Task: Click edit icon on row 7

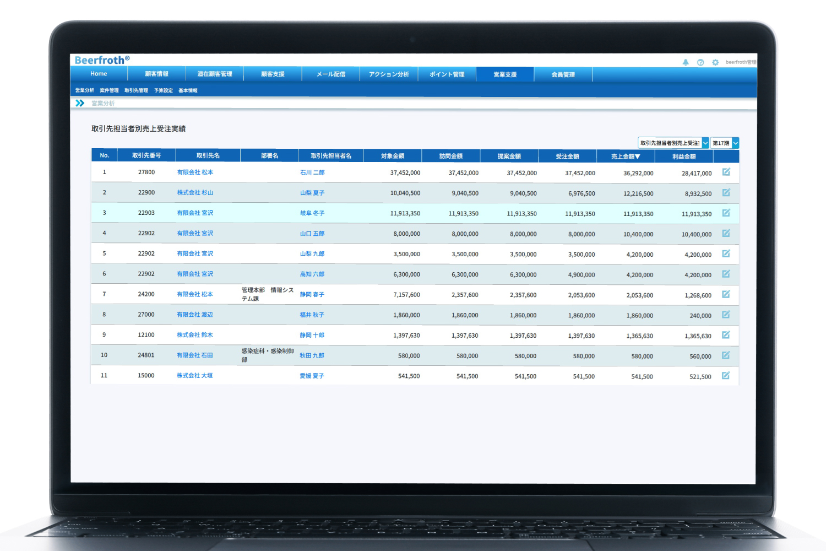Action: [726, 294]
